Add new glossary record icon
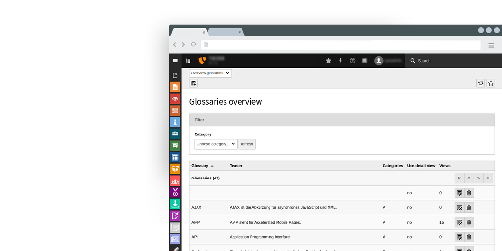Image resolution: width=502 pixels, height=251 pixels. 193,83
